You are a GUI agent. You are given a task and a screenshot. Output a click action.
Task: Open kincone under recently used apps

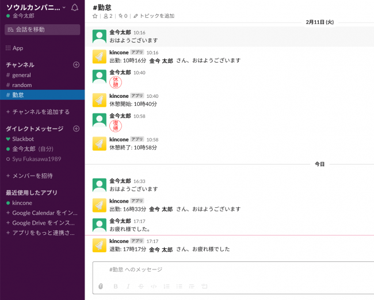tap(22, 203)
